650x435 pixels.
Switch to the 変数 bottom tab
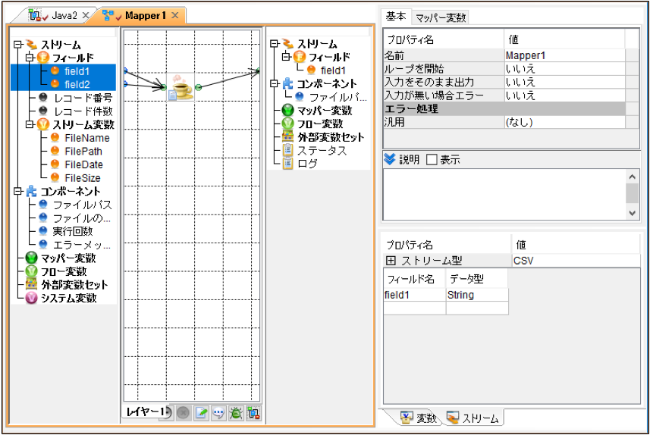pyautogui.click(x=418, y=418)
